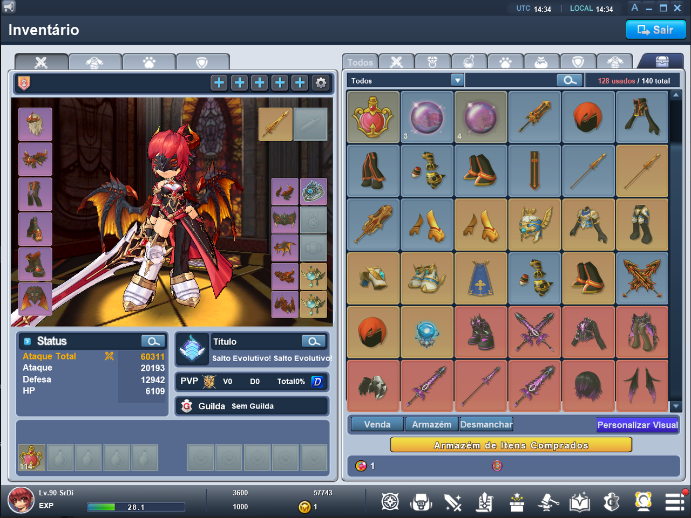Click the Desmanchar button
The width and height of the screenshot is (691, 518).
[486, 425]
